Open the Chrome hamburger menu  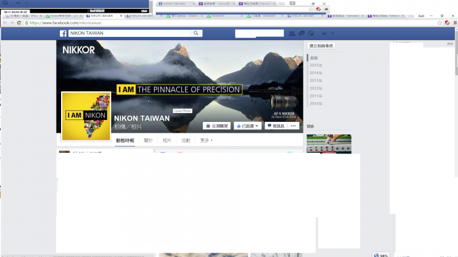455,23
